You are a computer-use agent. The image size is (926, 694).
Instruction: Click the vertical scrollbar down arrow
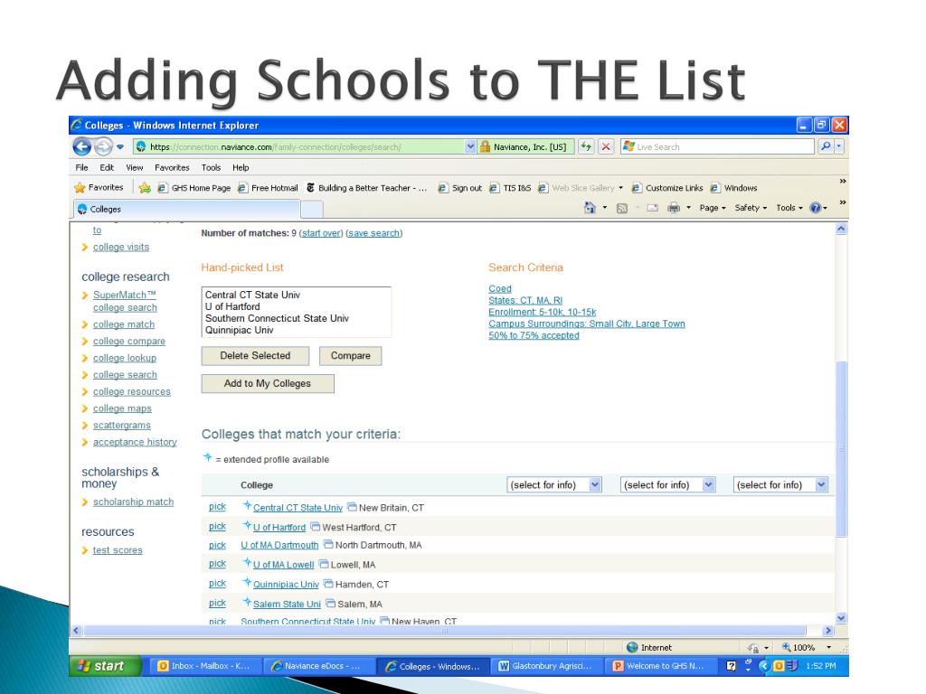pos(842,618)
